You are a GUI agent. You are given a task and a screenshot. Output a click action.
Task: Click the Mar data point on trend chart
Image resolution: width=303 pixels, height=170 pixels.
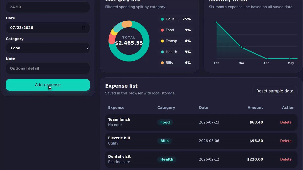tap(241, 47)
